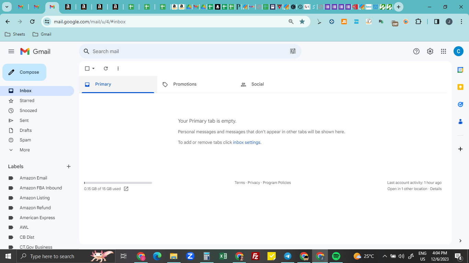
Task: Reload the page in Chrome
Action: [32, 22]
